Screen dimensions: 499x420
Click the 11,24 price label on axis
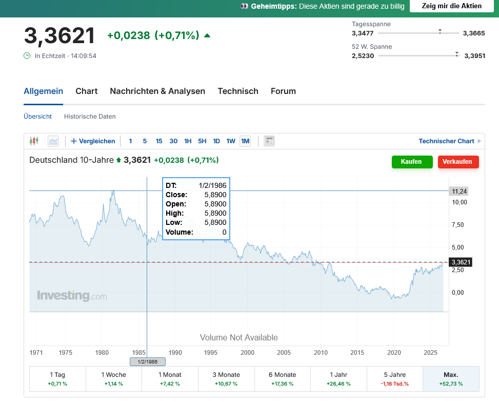pos(459,191)
